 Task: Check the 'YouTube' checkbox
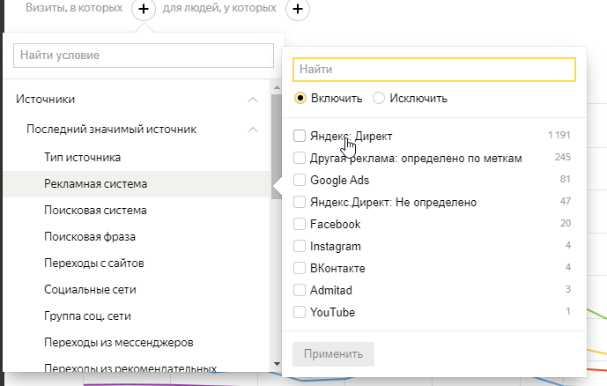(x=300, y=312)
